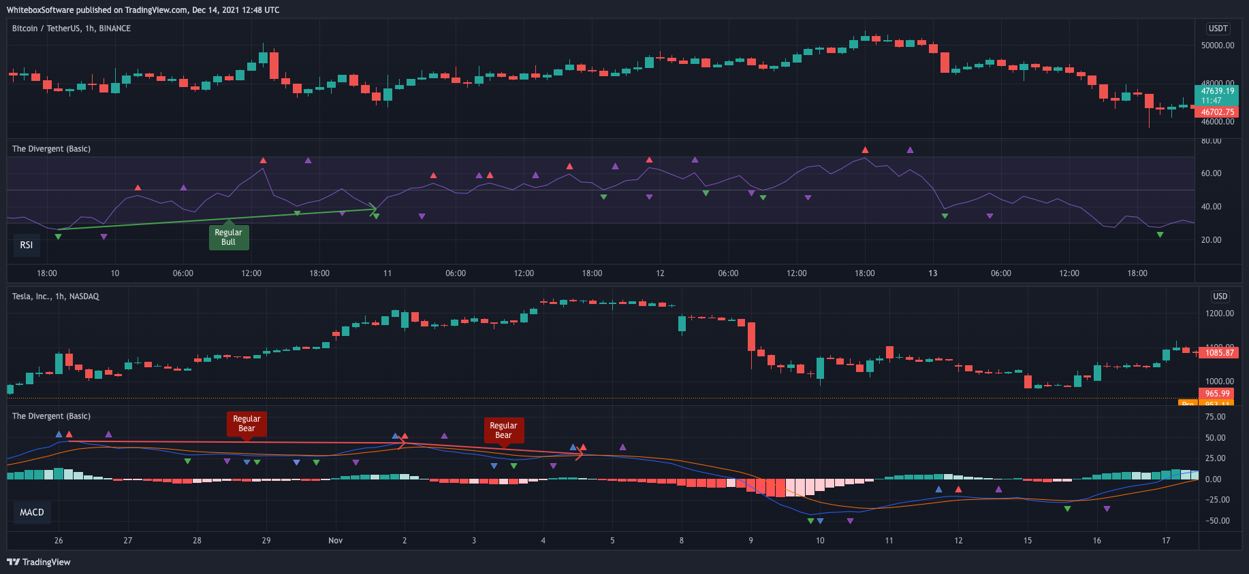Click the red 46702.75 price tag

click(x=1216, y=112)
